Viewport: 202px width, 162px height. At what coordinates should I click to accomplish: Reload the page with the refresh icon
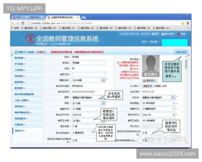[x=23, y=23]
